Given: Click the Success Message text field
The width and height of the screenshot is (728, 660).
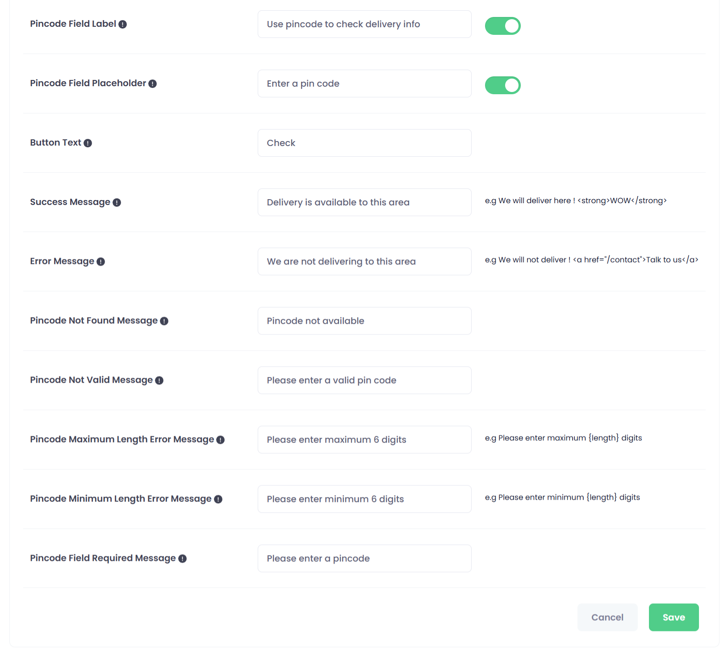Looking at the screenshot, I should [364, 202].
